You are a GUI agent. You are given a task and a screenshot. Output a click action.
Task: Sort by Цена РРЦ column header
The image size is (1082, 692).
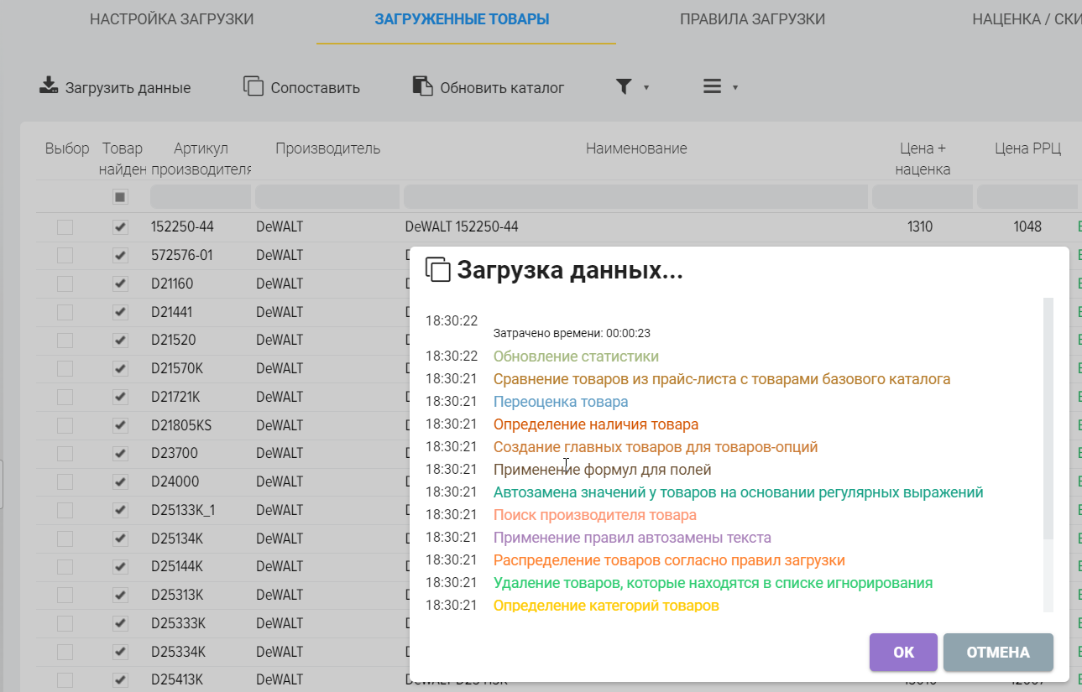(x=1027, y=148)
